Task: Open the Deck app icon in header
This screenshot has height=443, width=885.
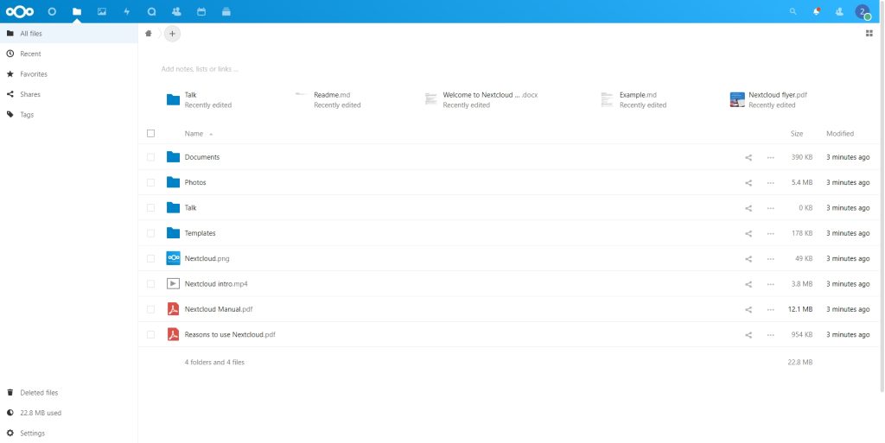Action: pos(226,11)
